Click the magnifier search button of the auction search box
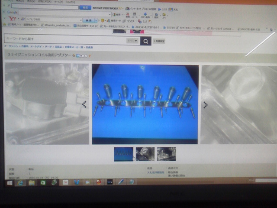 (x=146, y=41)
